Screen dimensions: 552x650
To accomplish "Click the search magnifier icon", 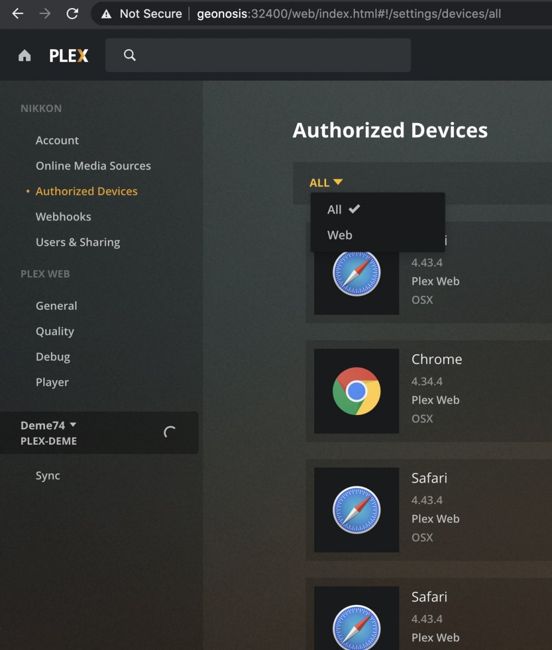I will (x=129, y=55).
